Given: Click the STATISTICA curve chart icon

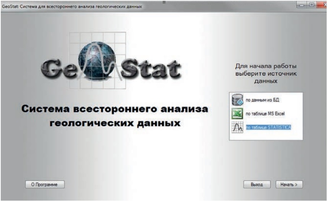Looking at the screenshot, I should (x=237, y=127).
